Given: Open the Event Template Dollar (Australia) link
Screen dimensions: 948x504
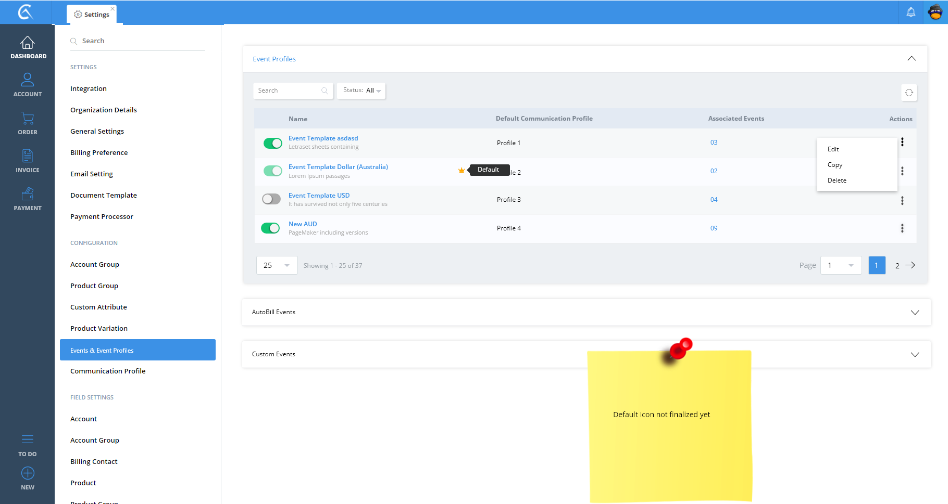Looking at the screenshot, I should (x=338, y=167).
